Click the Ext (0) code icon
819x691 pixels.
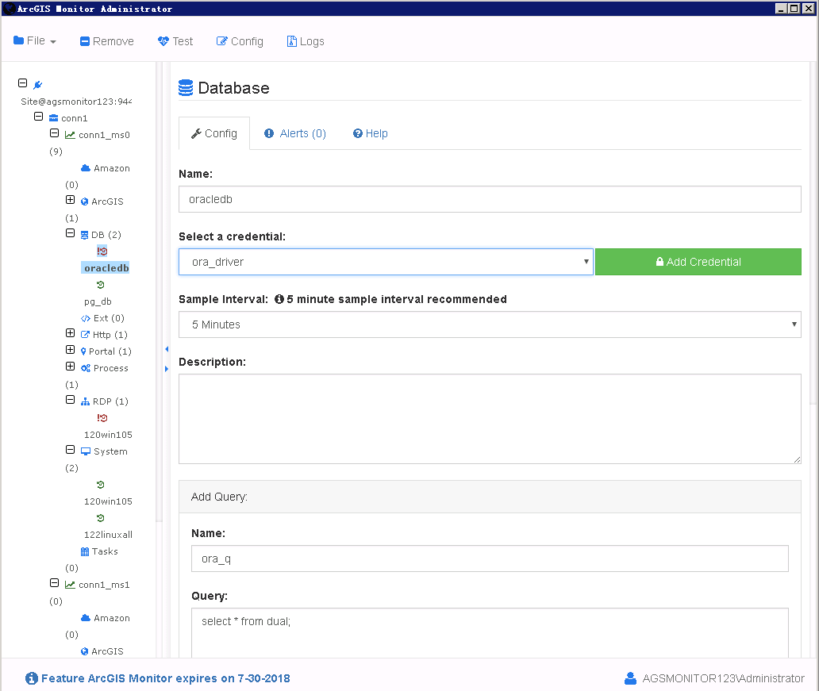point(86,318)
